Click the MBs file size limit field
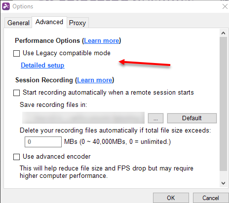 pyautogui.click(x=43, y=142)
